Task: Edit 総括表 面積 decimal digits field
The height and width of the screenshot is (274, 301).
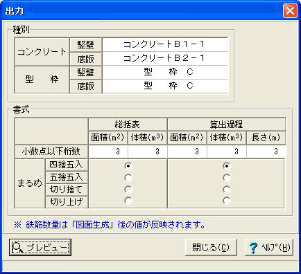Action: click(x=108, y=152)
